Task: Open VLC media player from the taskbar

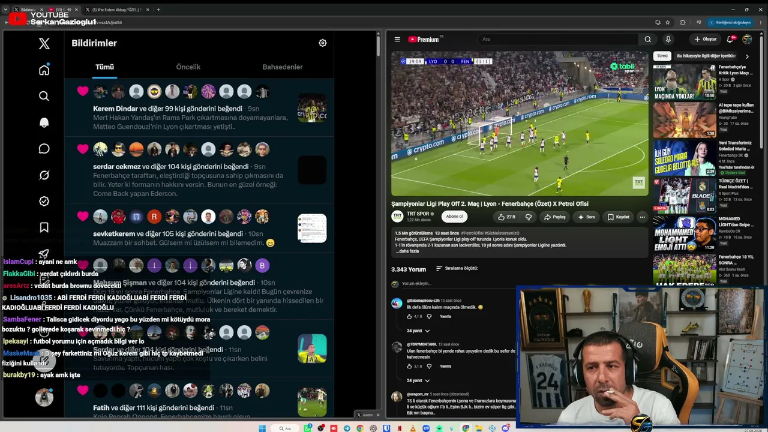Action: [x=413, y=428]
